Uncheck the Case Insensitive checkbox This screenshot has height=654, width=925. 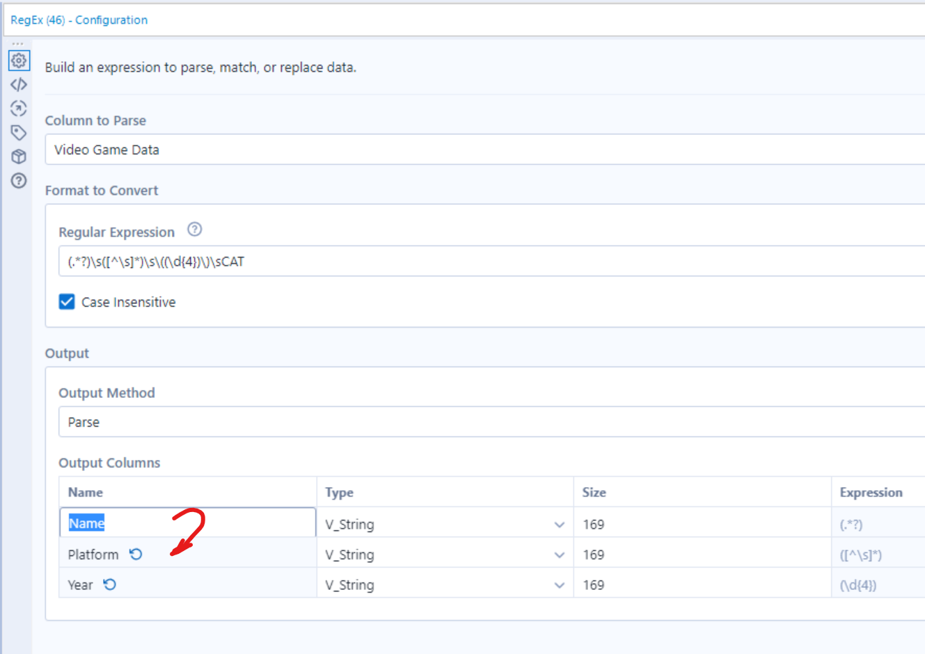67,302
